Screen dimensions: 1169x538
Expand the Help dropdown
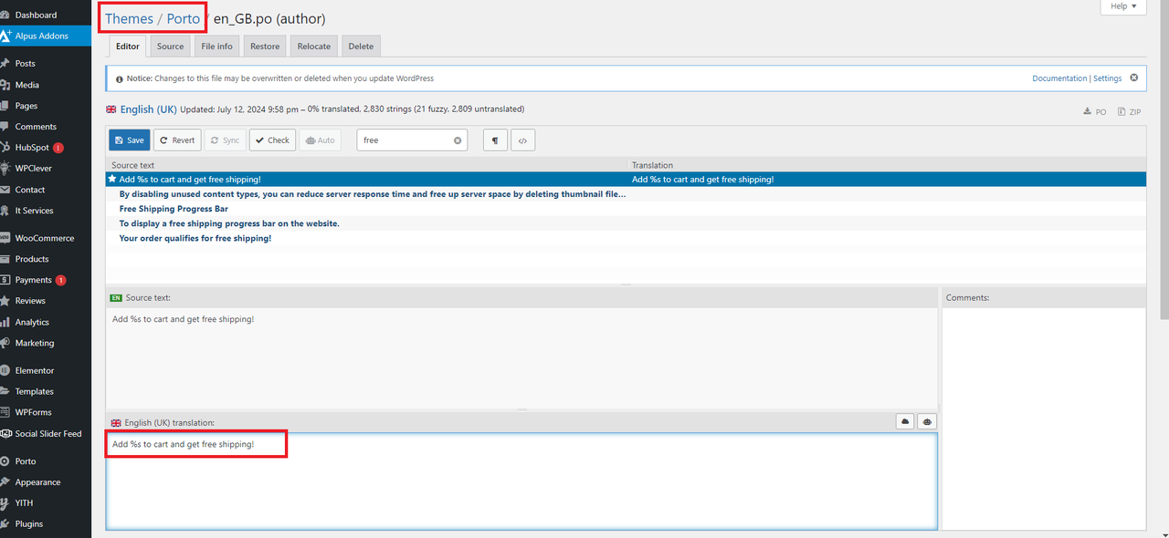1123,6
